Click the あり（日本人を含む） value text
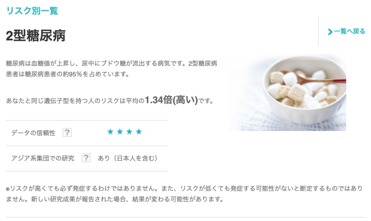371x221 pixels. tap(128, 158)
